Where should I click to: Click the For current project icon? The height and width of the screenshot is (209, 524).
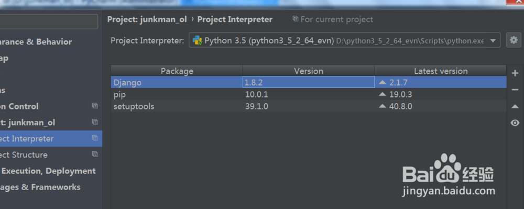(296, 19)
